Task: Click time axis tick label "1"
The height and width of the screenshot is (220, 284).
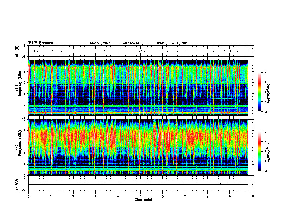Action: [51, 196]
